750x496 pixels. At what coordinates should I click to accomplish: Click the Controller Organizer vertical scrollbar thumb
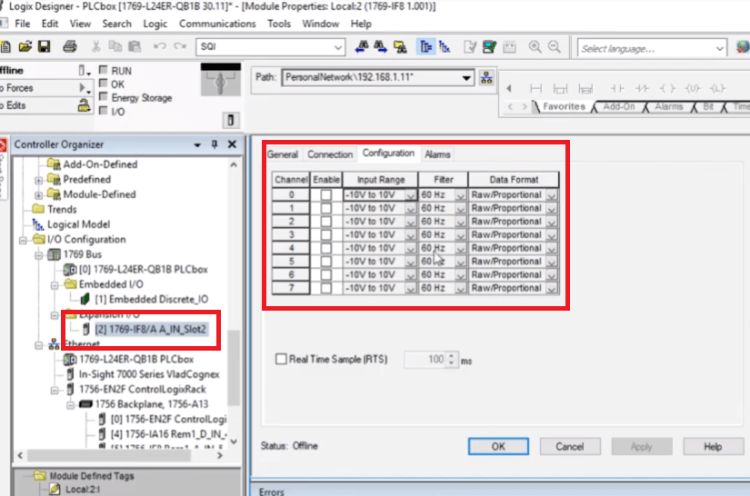(x=233, y=368)
